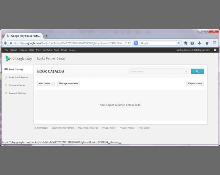Image resolution: width=220 pixels, height=175 pixels.
Task: Open the Program Policies link
Action: coord(127,128)
